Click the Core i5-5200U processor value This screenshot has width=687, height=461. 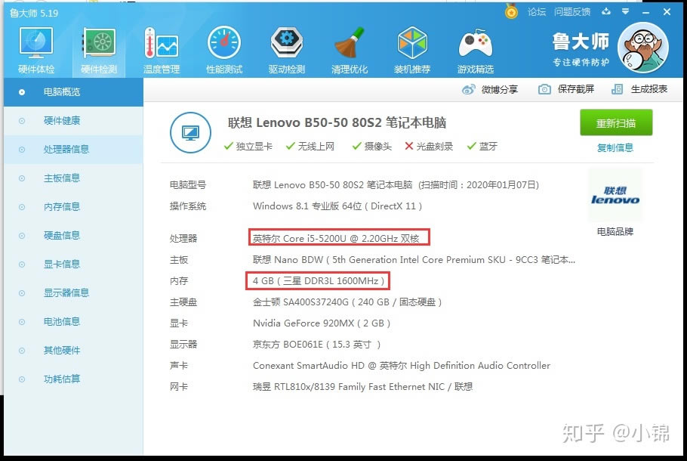click(336, 238)
